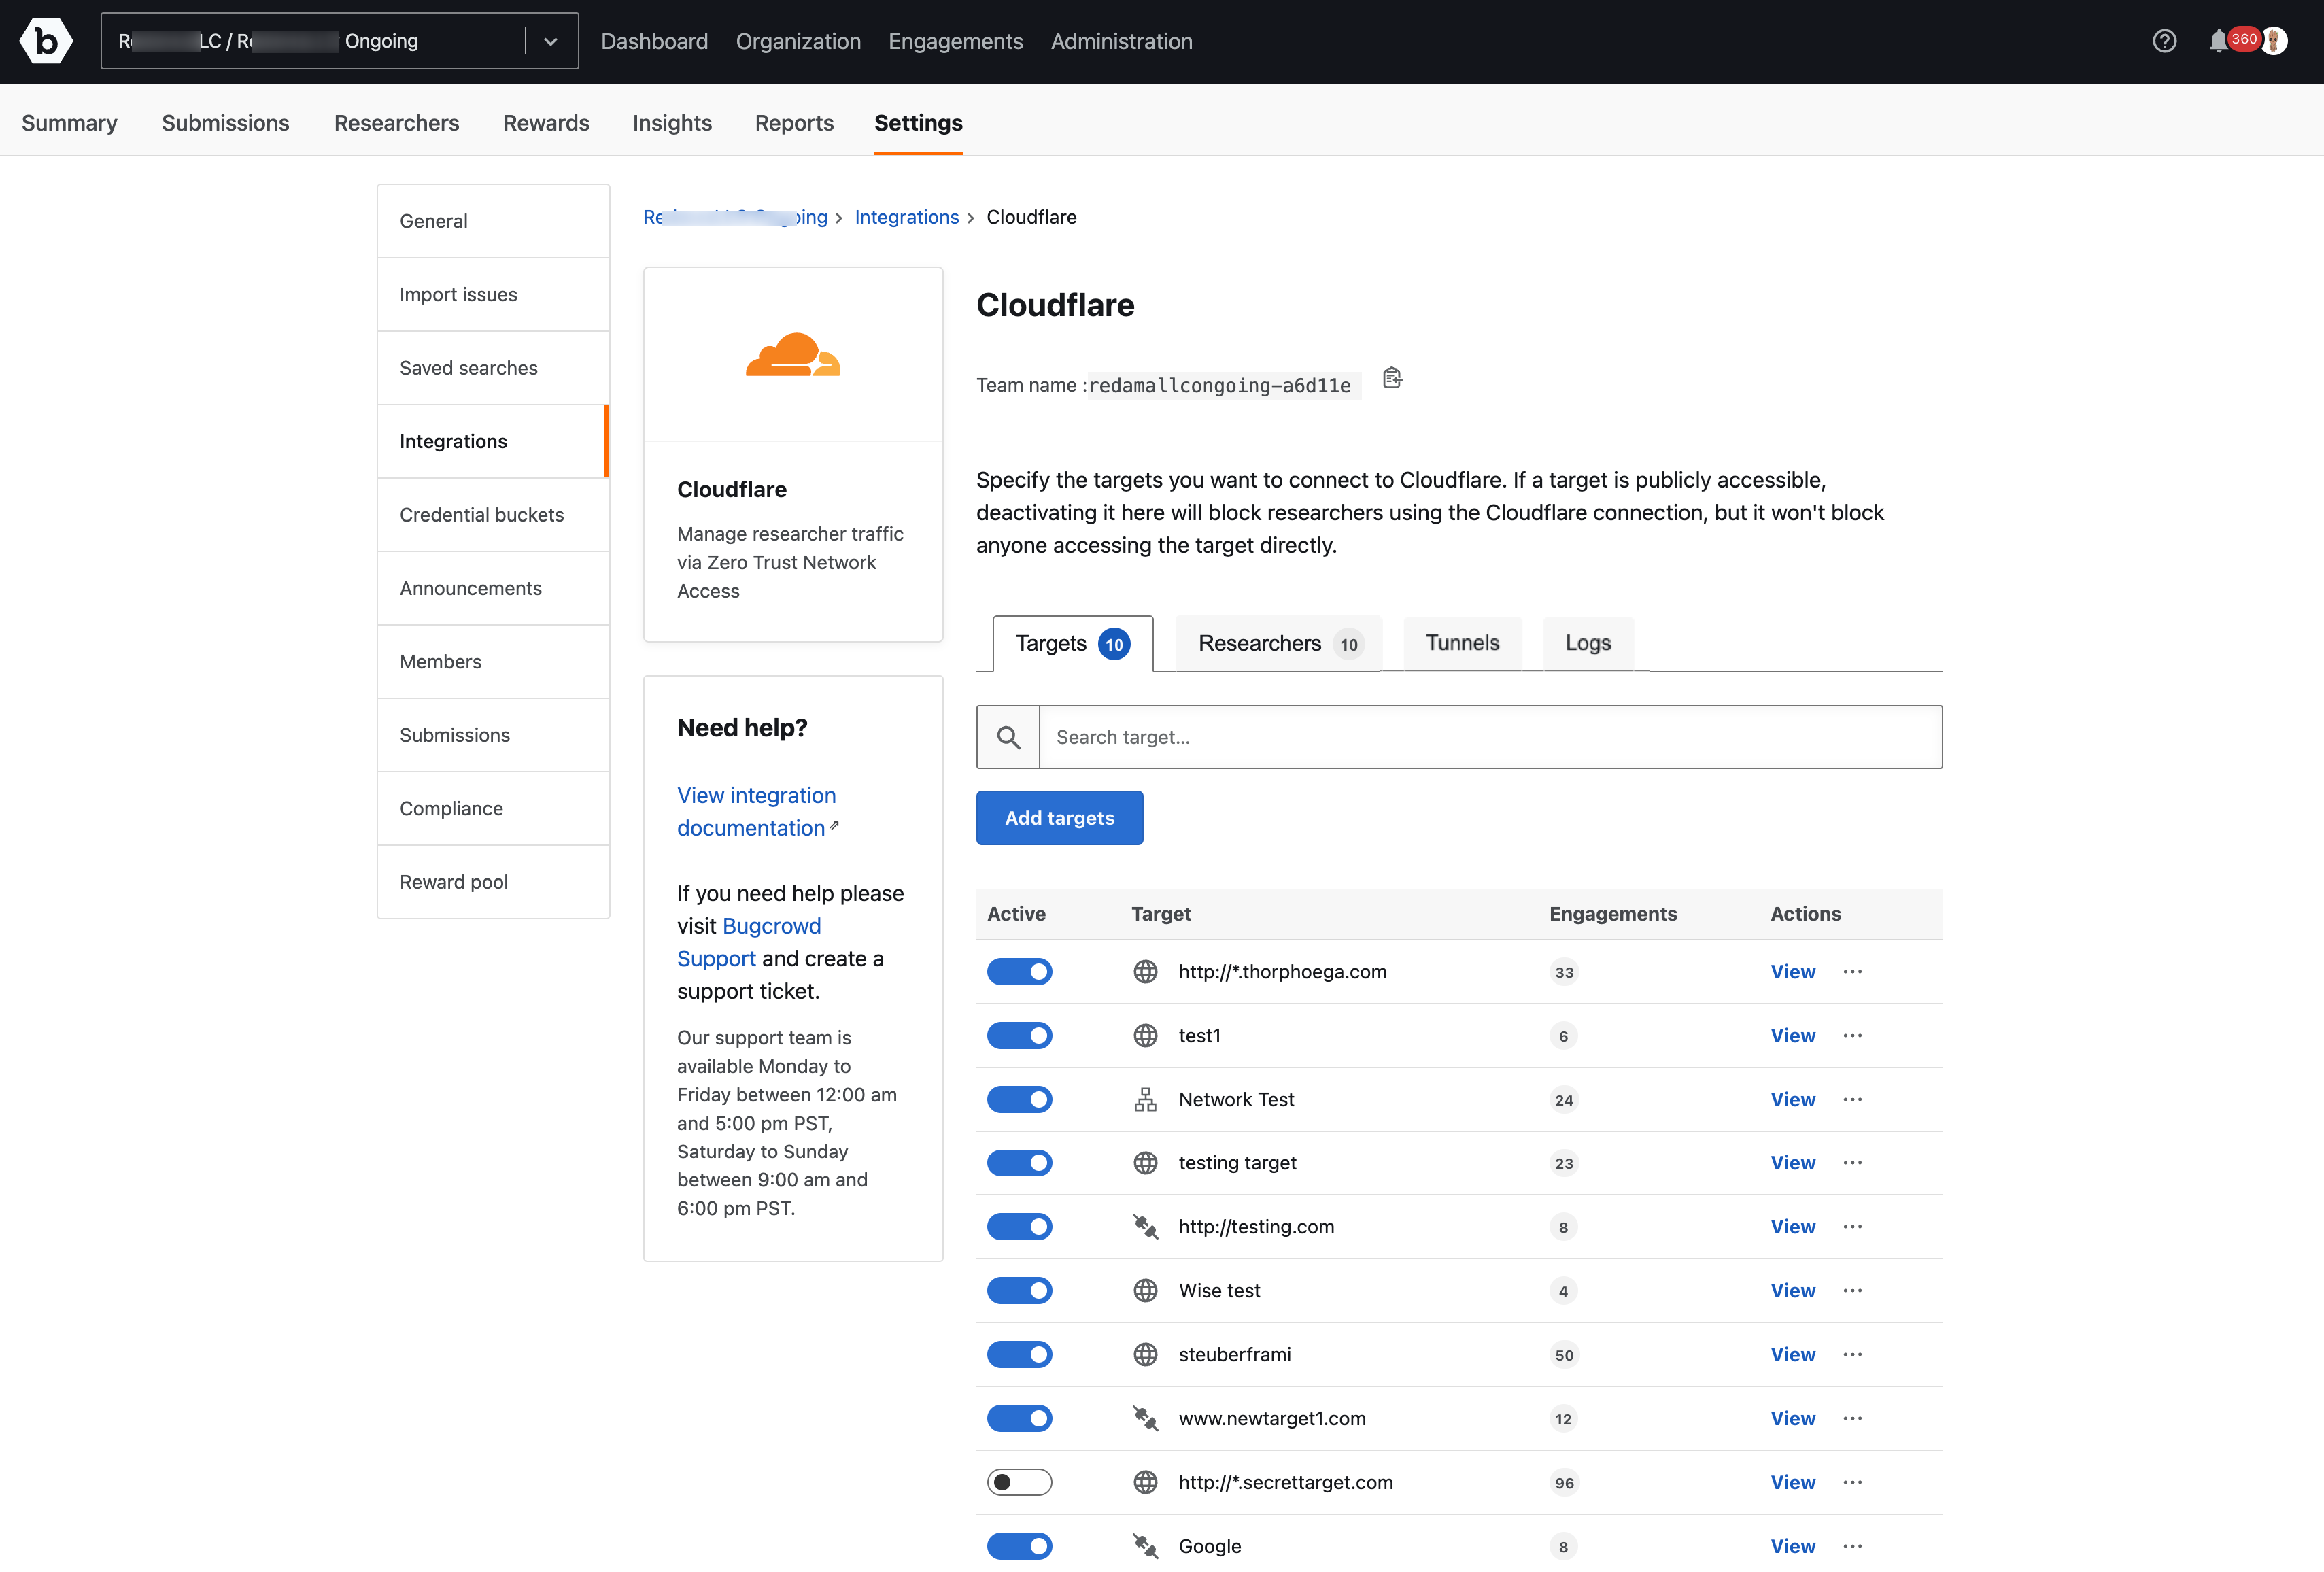Follow the Bugcrowd Support link
Viewport: 2324px width, 1572px height.
[749, 942]
